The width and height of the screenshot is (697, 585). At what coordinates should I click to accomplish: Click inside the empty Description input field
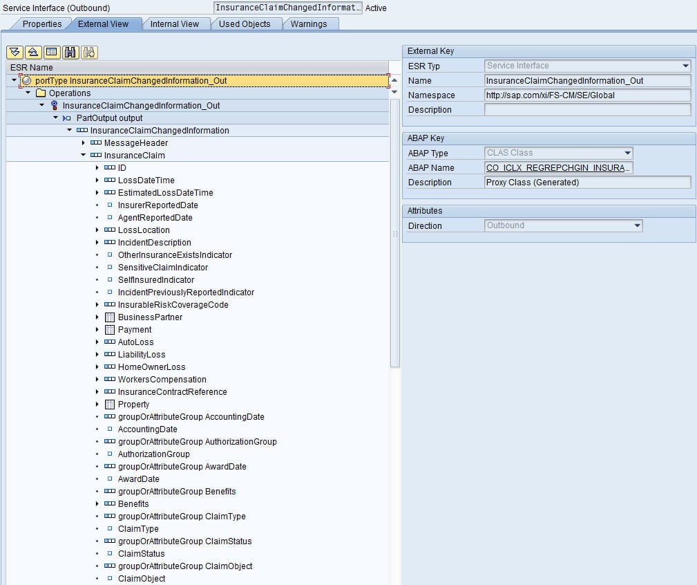pyautogui.click(x=587, y=109)
